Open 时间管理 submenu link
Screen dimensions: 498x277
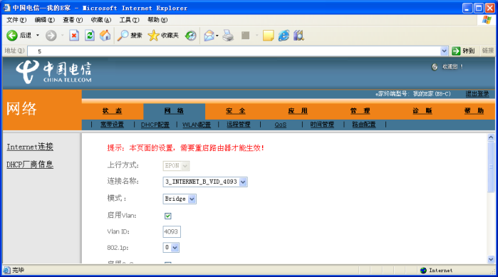322,125
